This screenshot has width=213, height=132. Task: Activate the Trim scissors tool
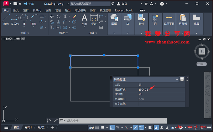click(65, 16)
